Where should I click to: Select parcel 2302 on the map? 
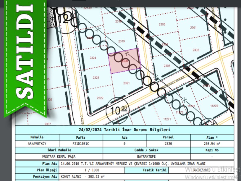[x=196, y=50]
